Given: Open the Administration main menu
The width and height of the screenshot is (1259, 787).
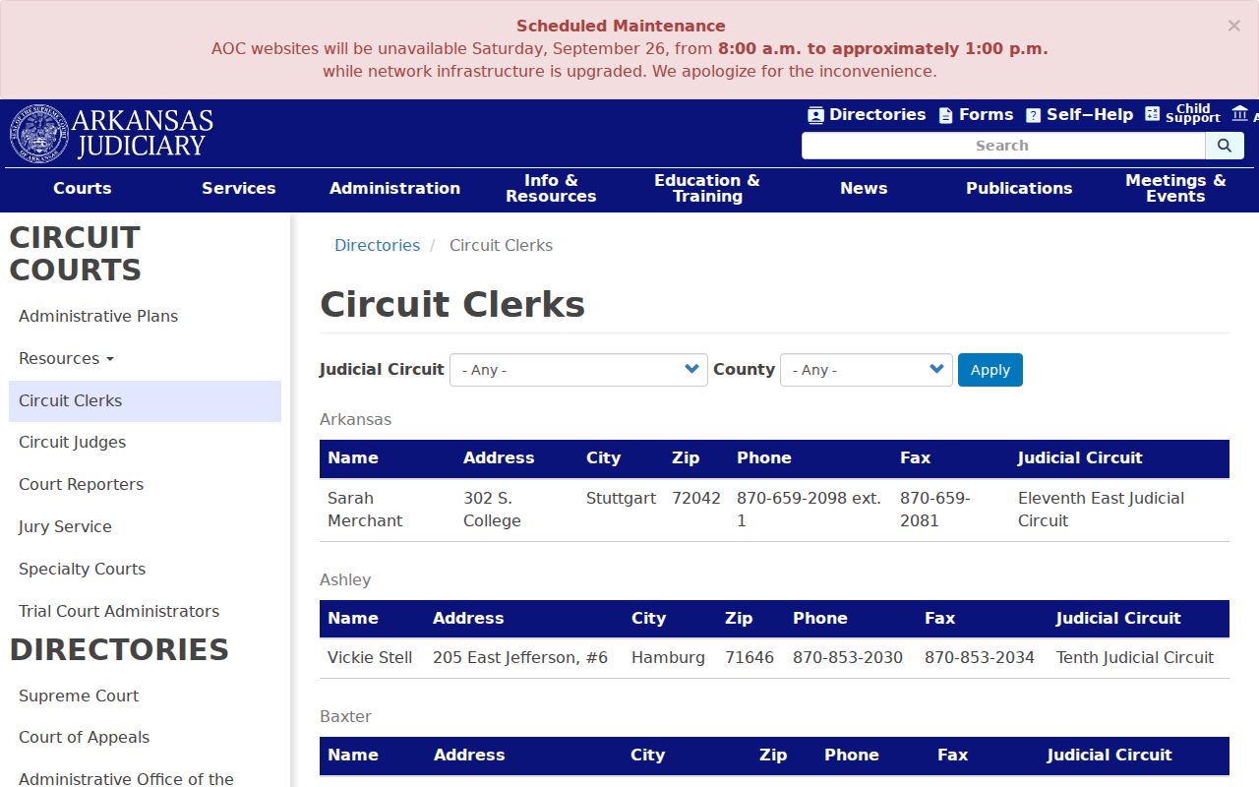Looking at the screenshot, I should coord(394,188).
